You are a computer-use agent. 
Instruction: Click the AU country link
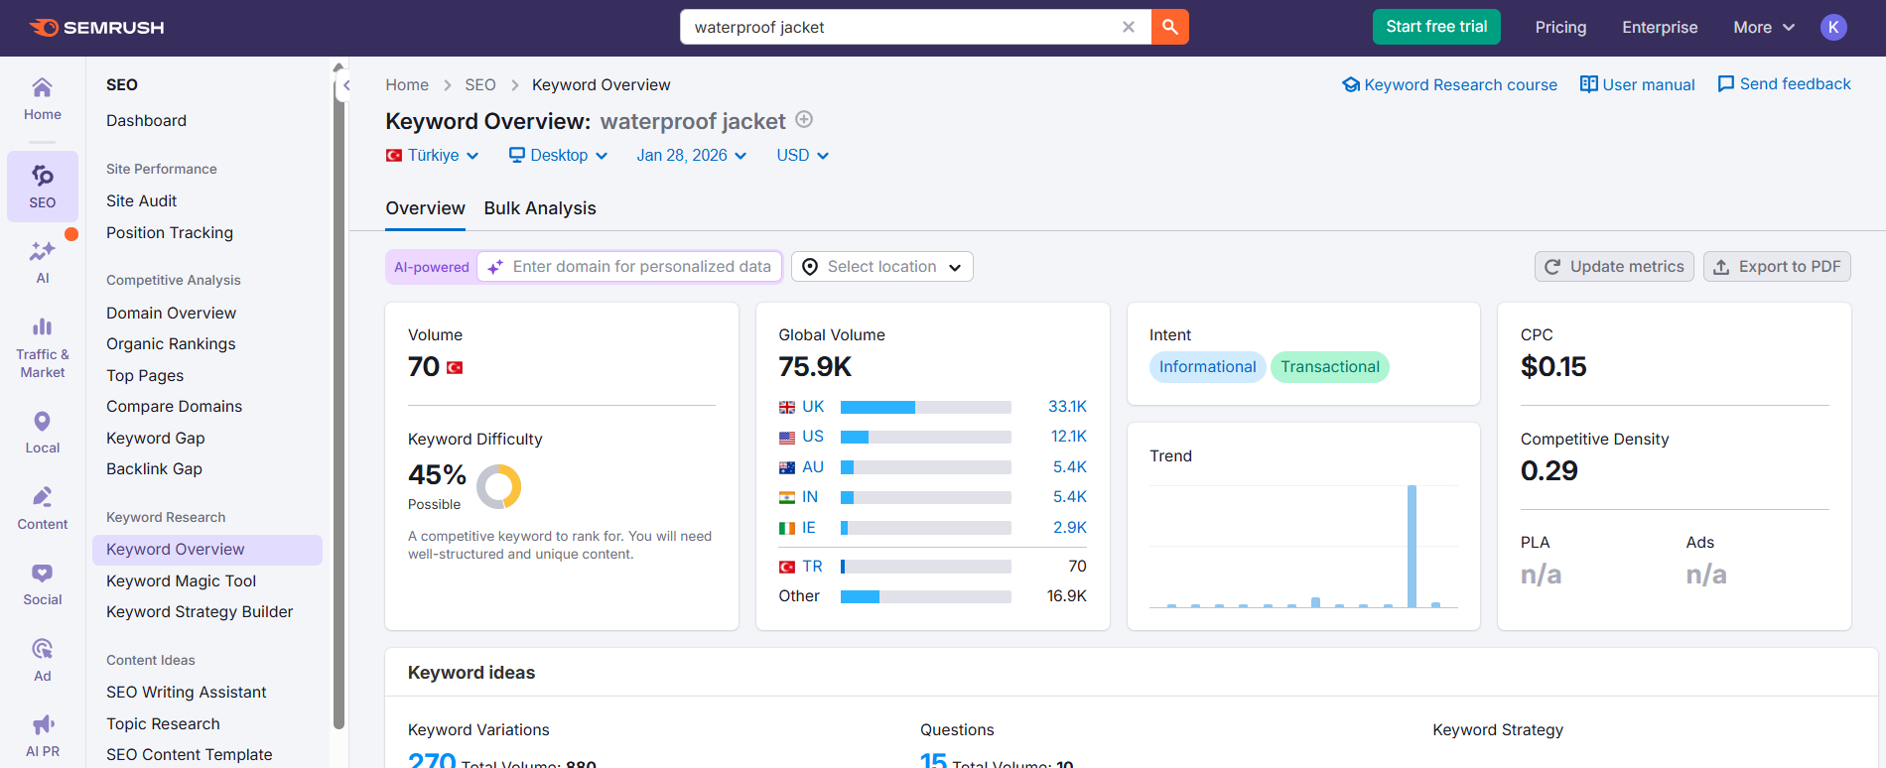coord(813,467)
